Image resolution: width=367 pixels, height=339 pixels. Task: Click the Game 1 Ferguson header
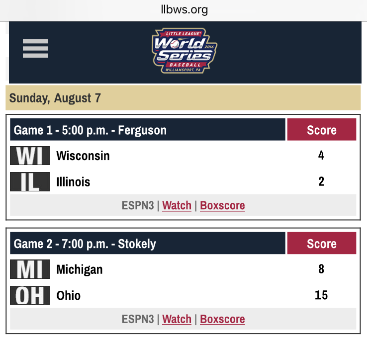tap(148, 129)
